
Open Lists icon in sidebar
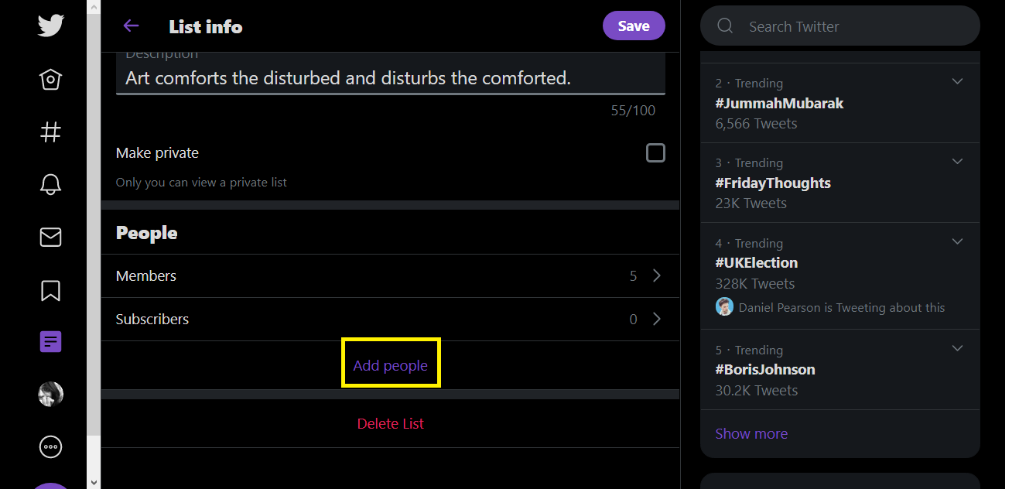tap(50, 341)
